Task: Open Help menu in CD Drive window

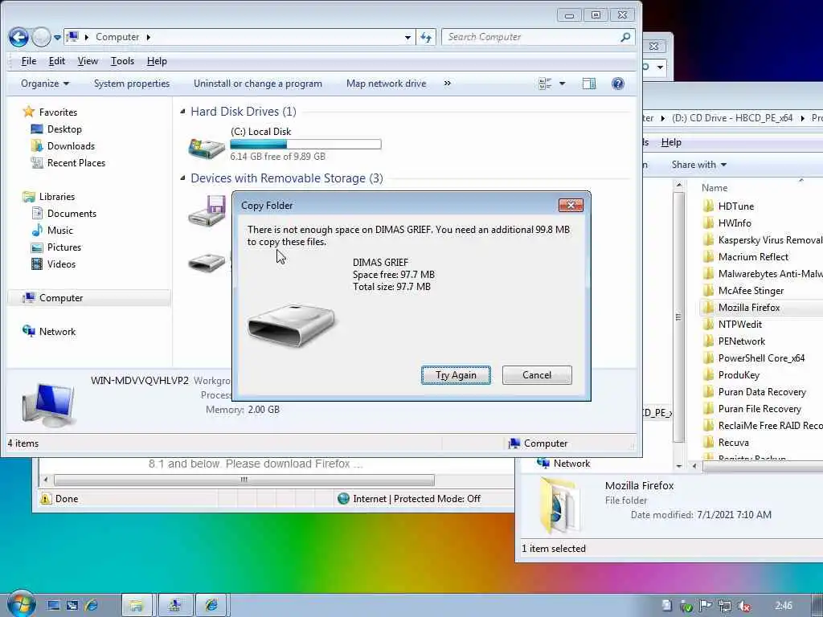Action: (x=671, y=142)
